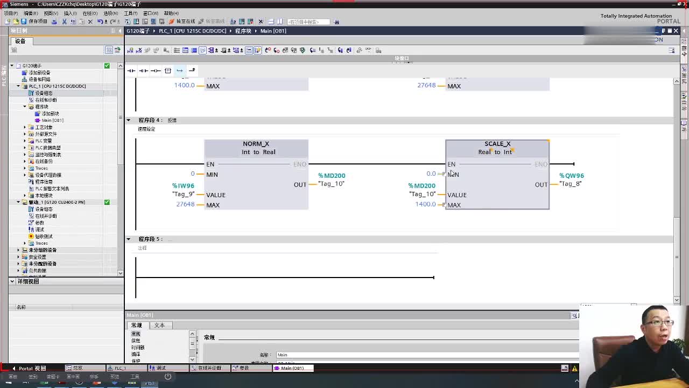Click the insert network icon in editor toolbar
This screenshot has height=388, width=689.
tap(130, 50)
